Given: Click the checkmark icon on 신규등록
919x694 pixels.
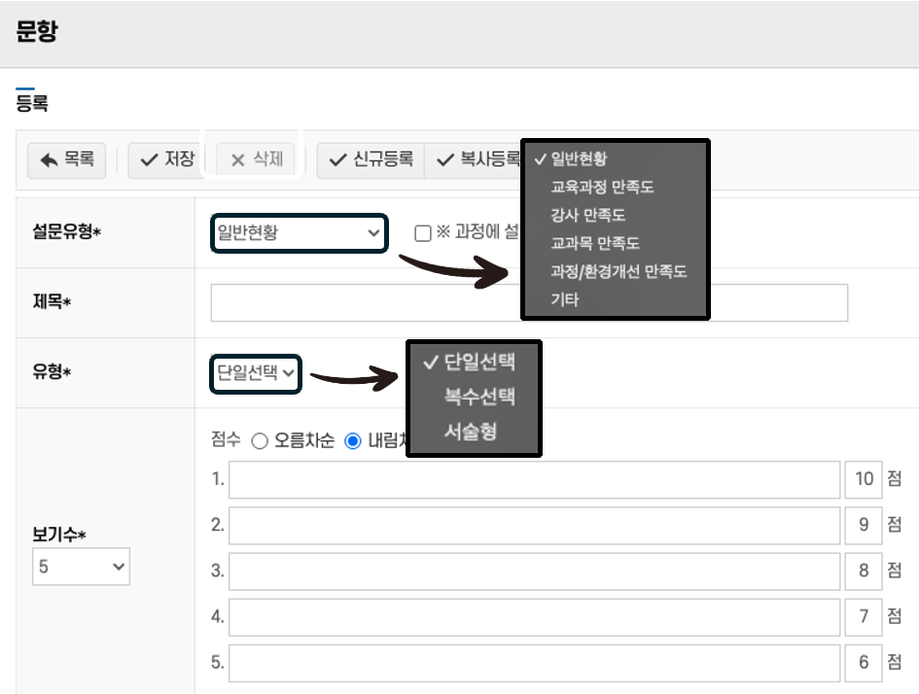Looking at the screenshot, I should click(336, 161).
